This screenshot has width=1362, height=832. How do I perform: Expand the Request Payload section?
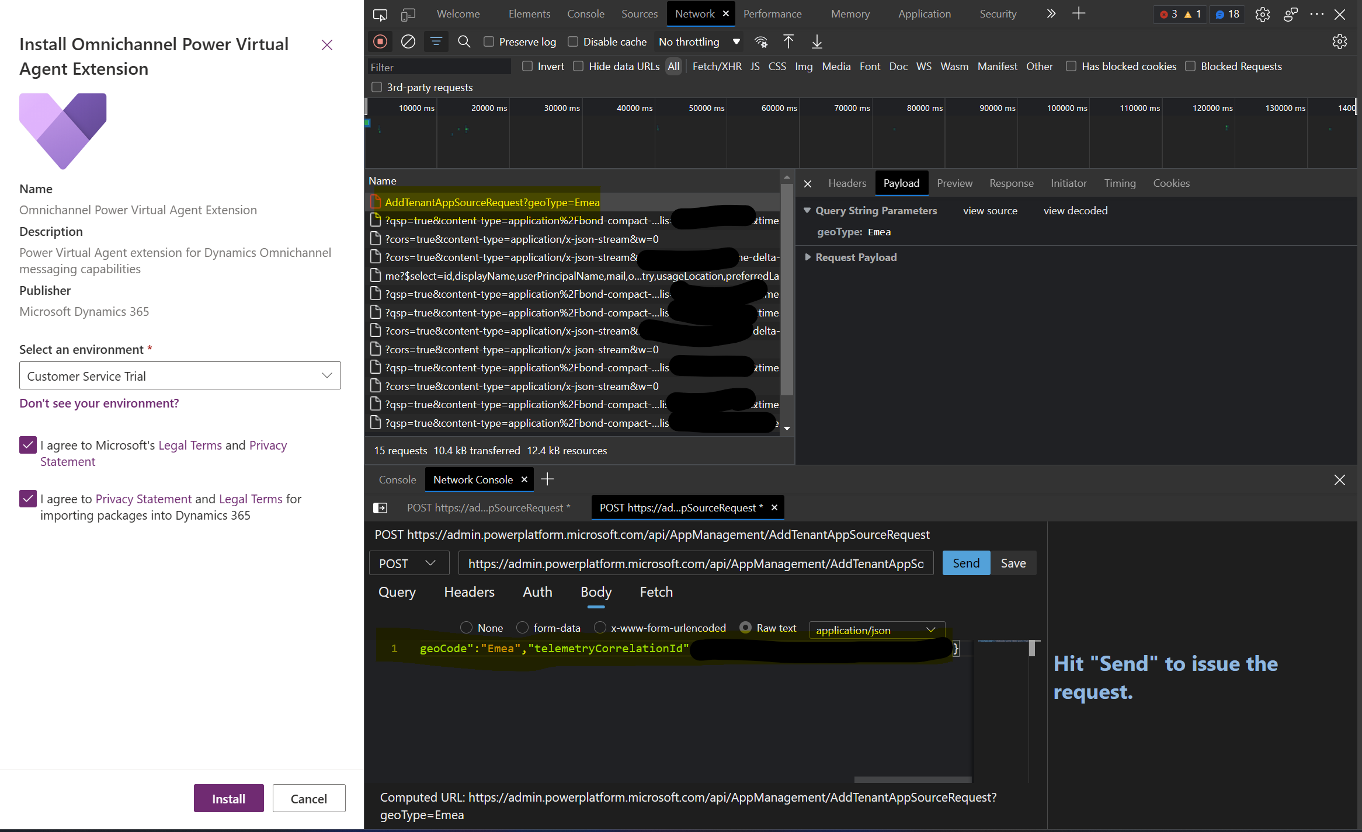[808, 257]
